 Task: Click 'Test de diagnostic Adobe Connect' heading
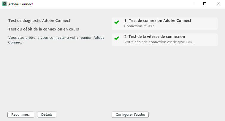coord(39,21)
